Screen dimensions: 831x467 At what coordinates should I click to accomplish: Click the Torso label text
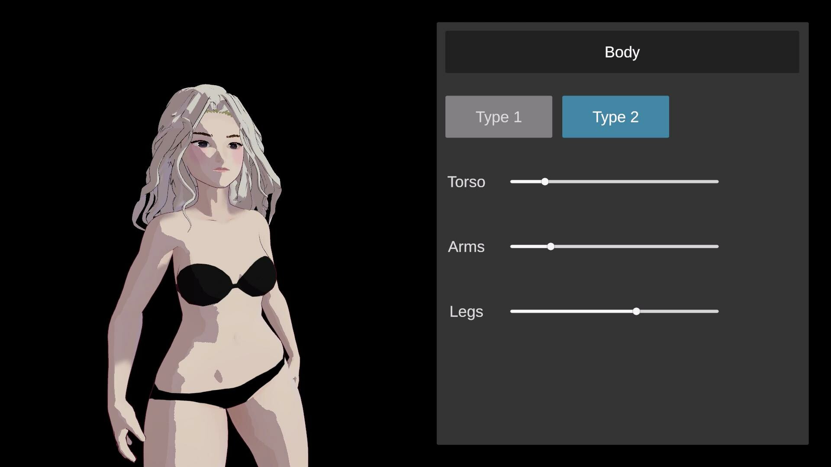466,182
